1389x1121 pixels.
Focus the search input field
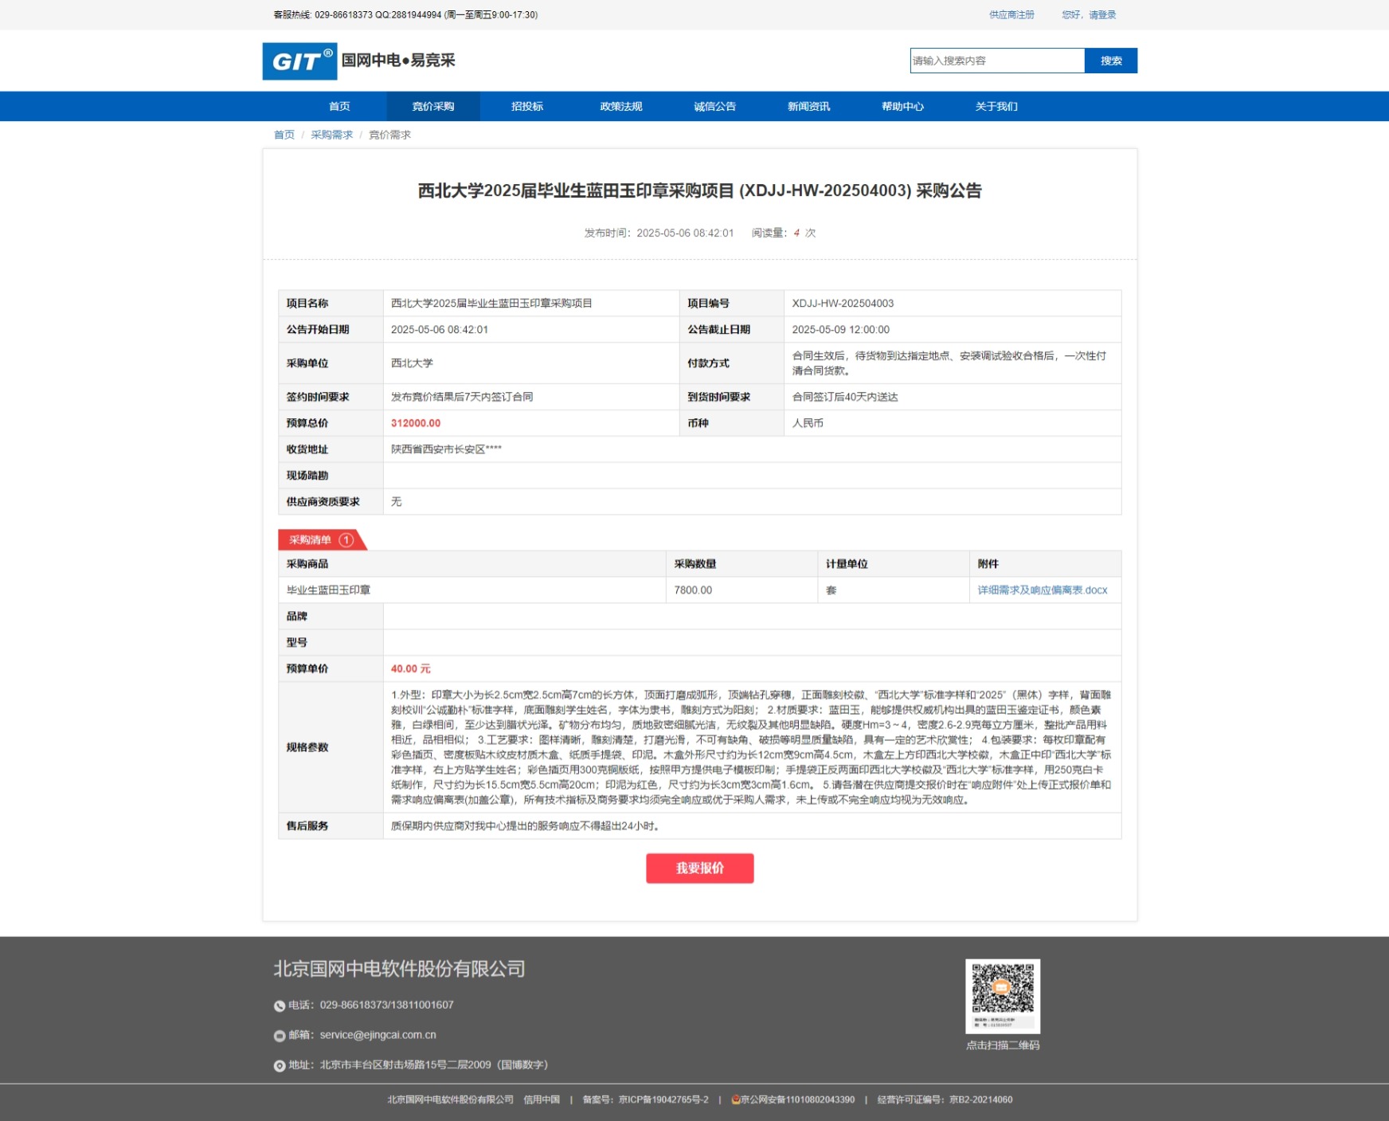(x=997, y=61)
